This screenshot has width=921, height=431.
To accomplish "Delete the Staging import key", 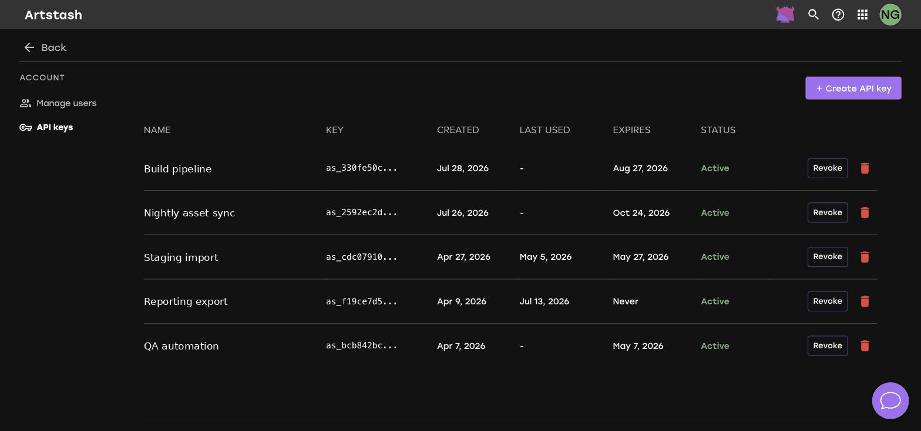I will [865, 257].
